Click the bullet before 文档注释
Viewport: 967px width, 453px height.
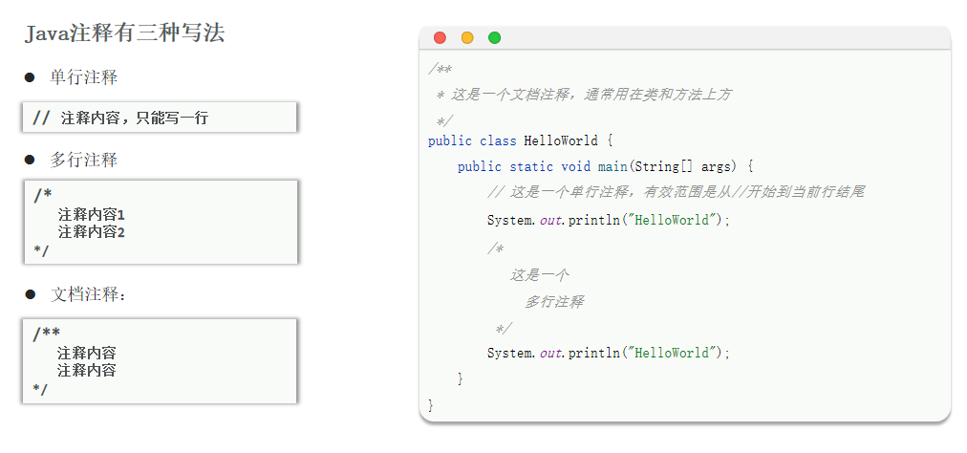[30, 294]
